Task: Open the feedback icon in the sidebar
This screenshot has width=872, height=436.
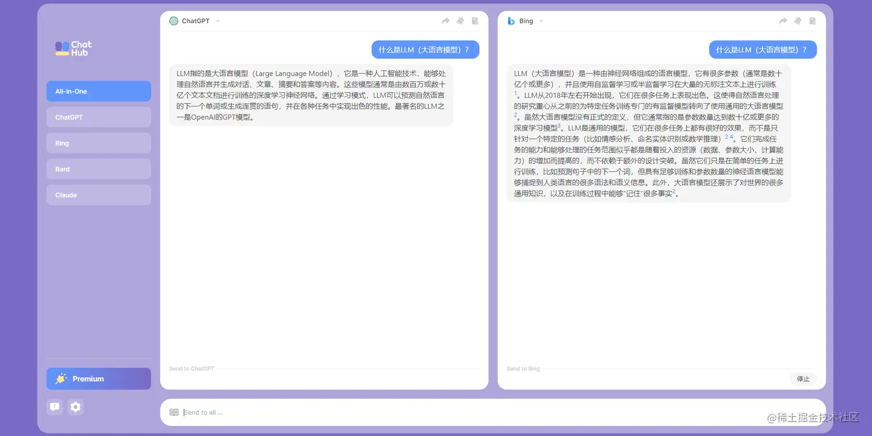Action: tap(55, 407)
